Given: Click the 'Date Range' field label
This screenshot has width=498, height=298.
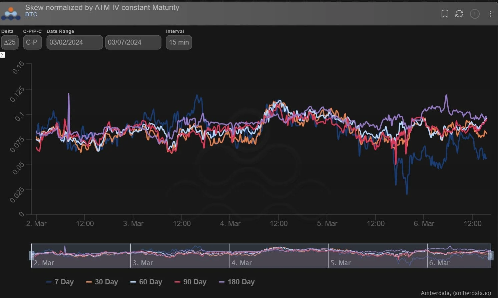Looking at the screenshot, I should [x=60, y=31].
